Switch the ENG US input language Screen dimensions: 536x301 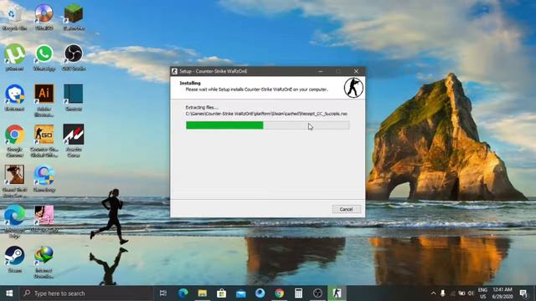482,293
